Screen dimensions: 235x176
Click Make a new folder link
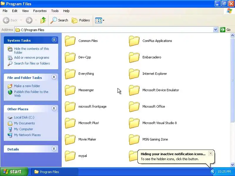(x=27, y=86)
